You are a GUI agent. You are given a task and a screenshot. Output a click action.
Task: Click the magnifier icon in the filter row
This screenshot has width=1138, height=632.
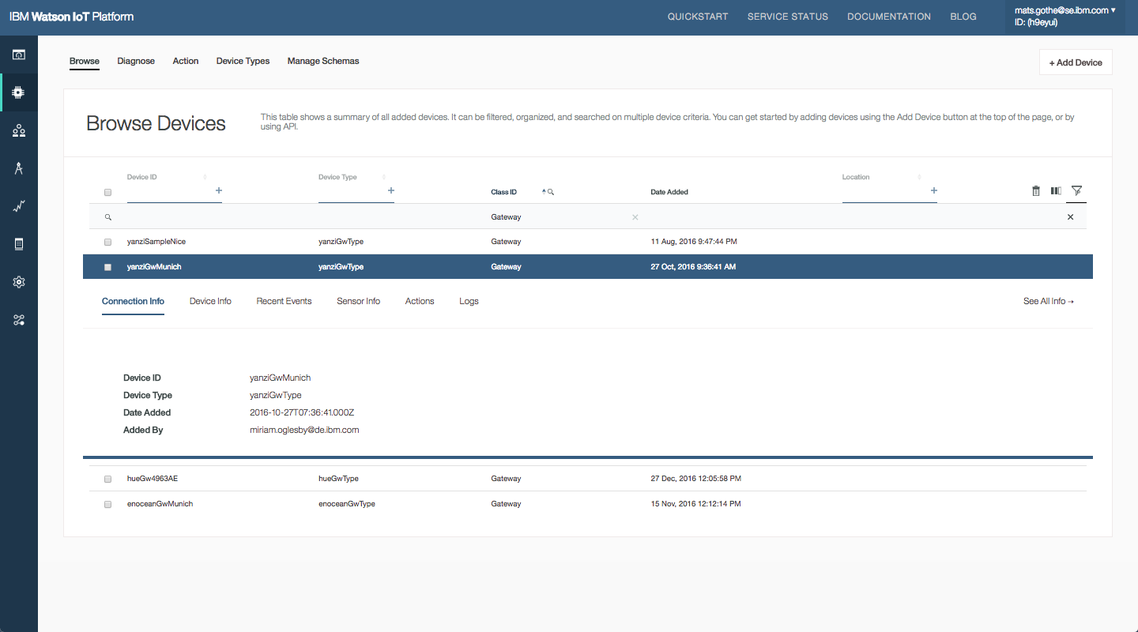click(108, 216)
